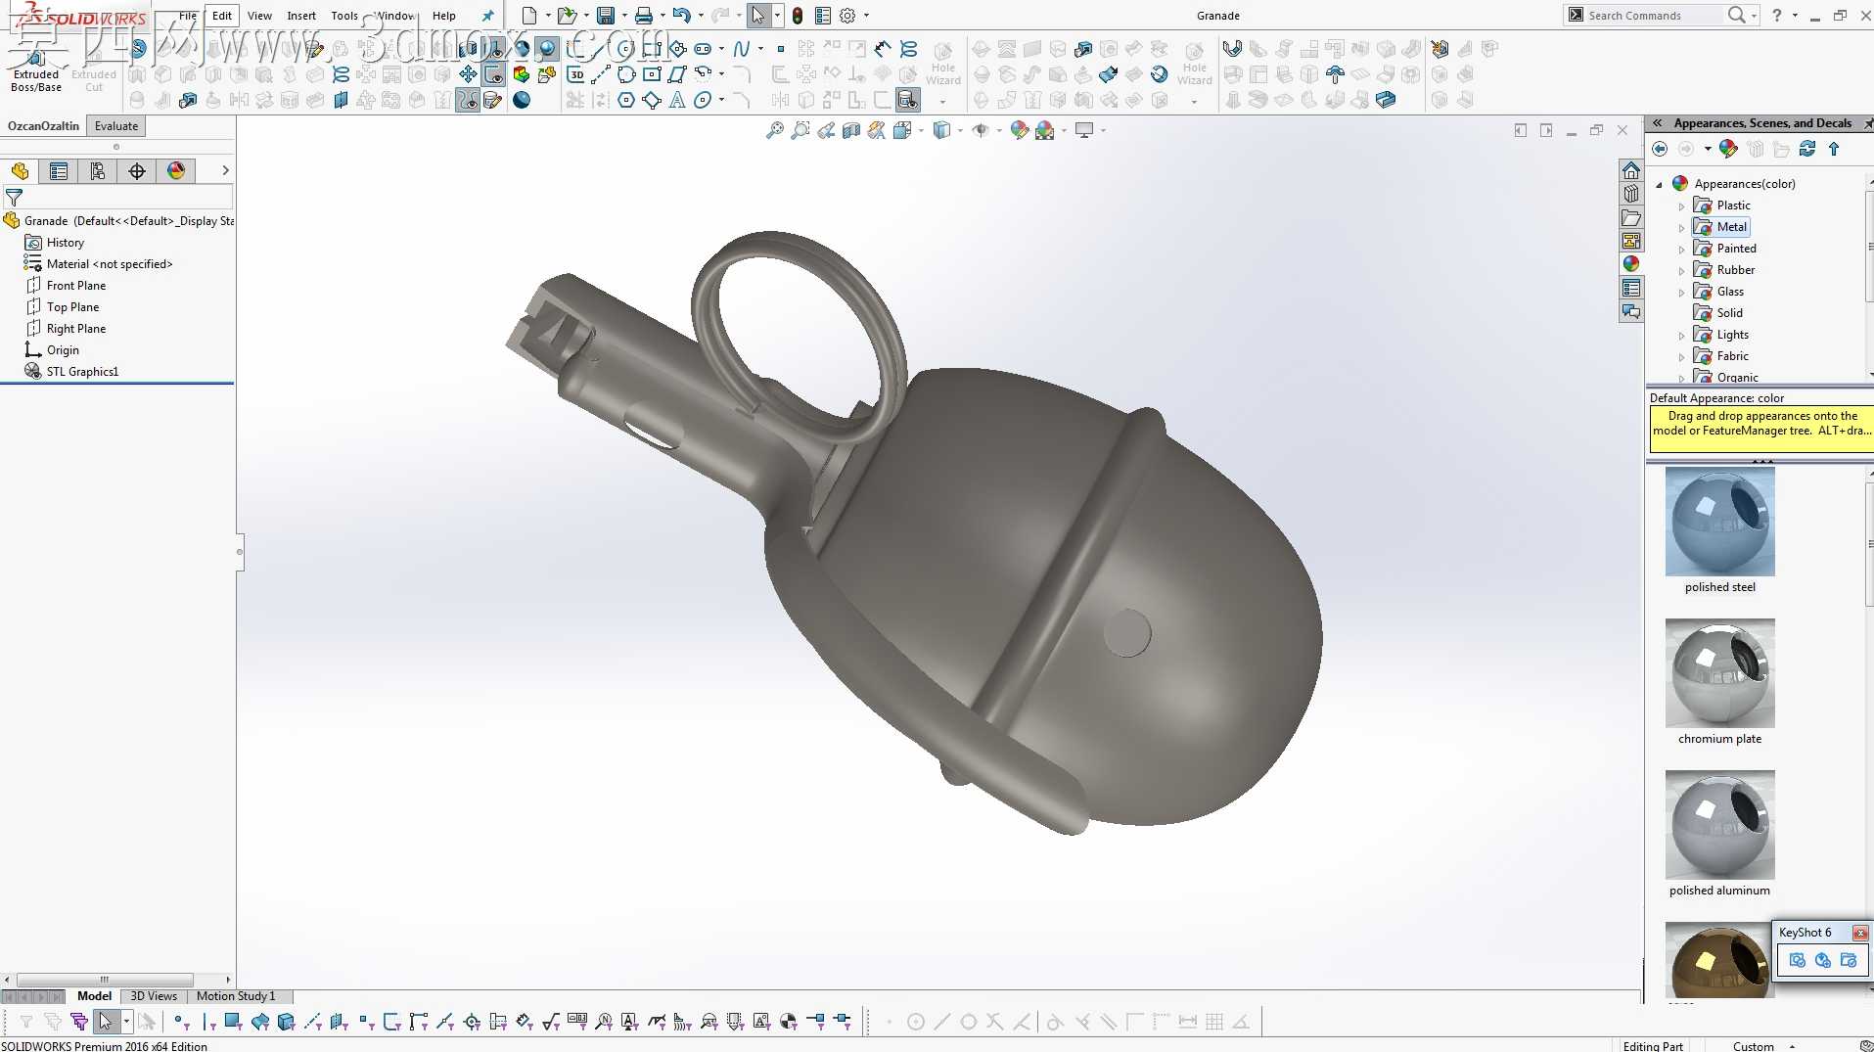1874x1052 pixels.
Task: Collapse the Appearances(color) tree node
Action: point(1660,184)
